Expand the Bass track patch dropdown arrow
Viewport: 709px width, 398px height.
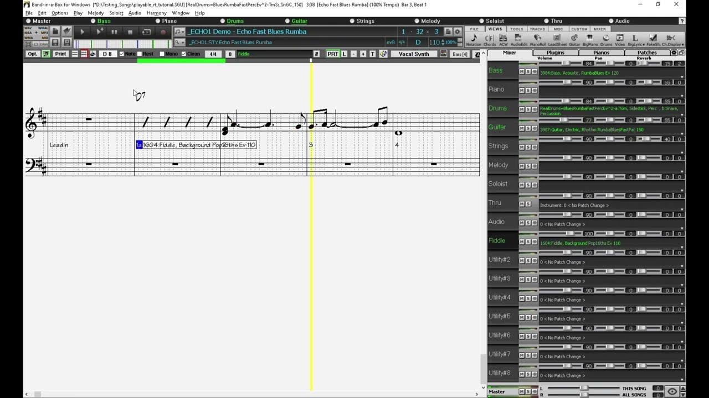682,77
